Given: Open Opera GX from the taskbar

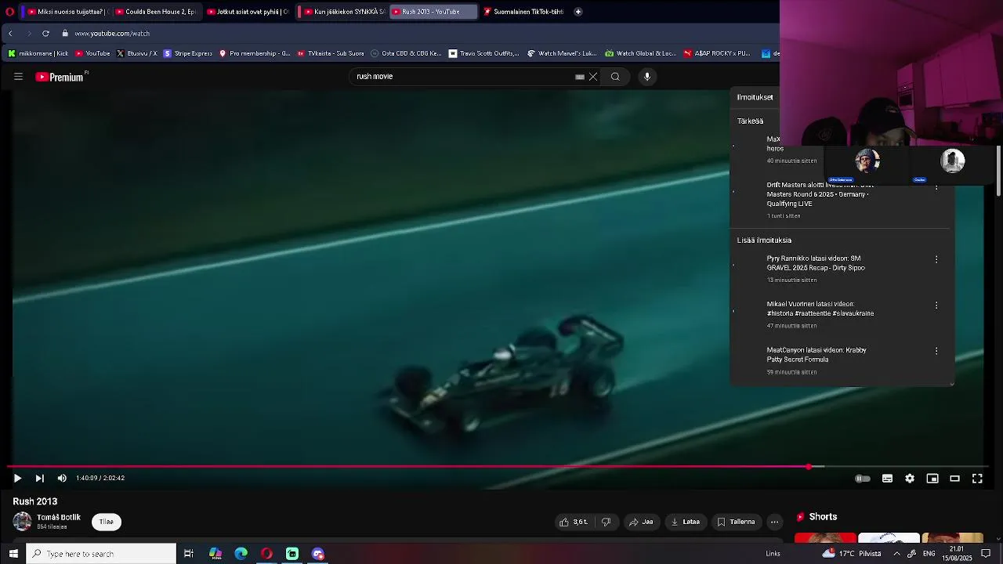Looking at the screenshot, I should point(266,554).
